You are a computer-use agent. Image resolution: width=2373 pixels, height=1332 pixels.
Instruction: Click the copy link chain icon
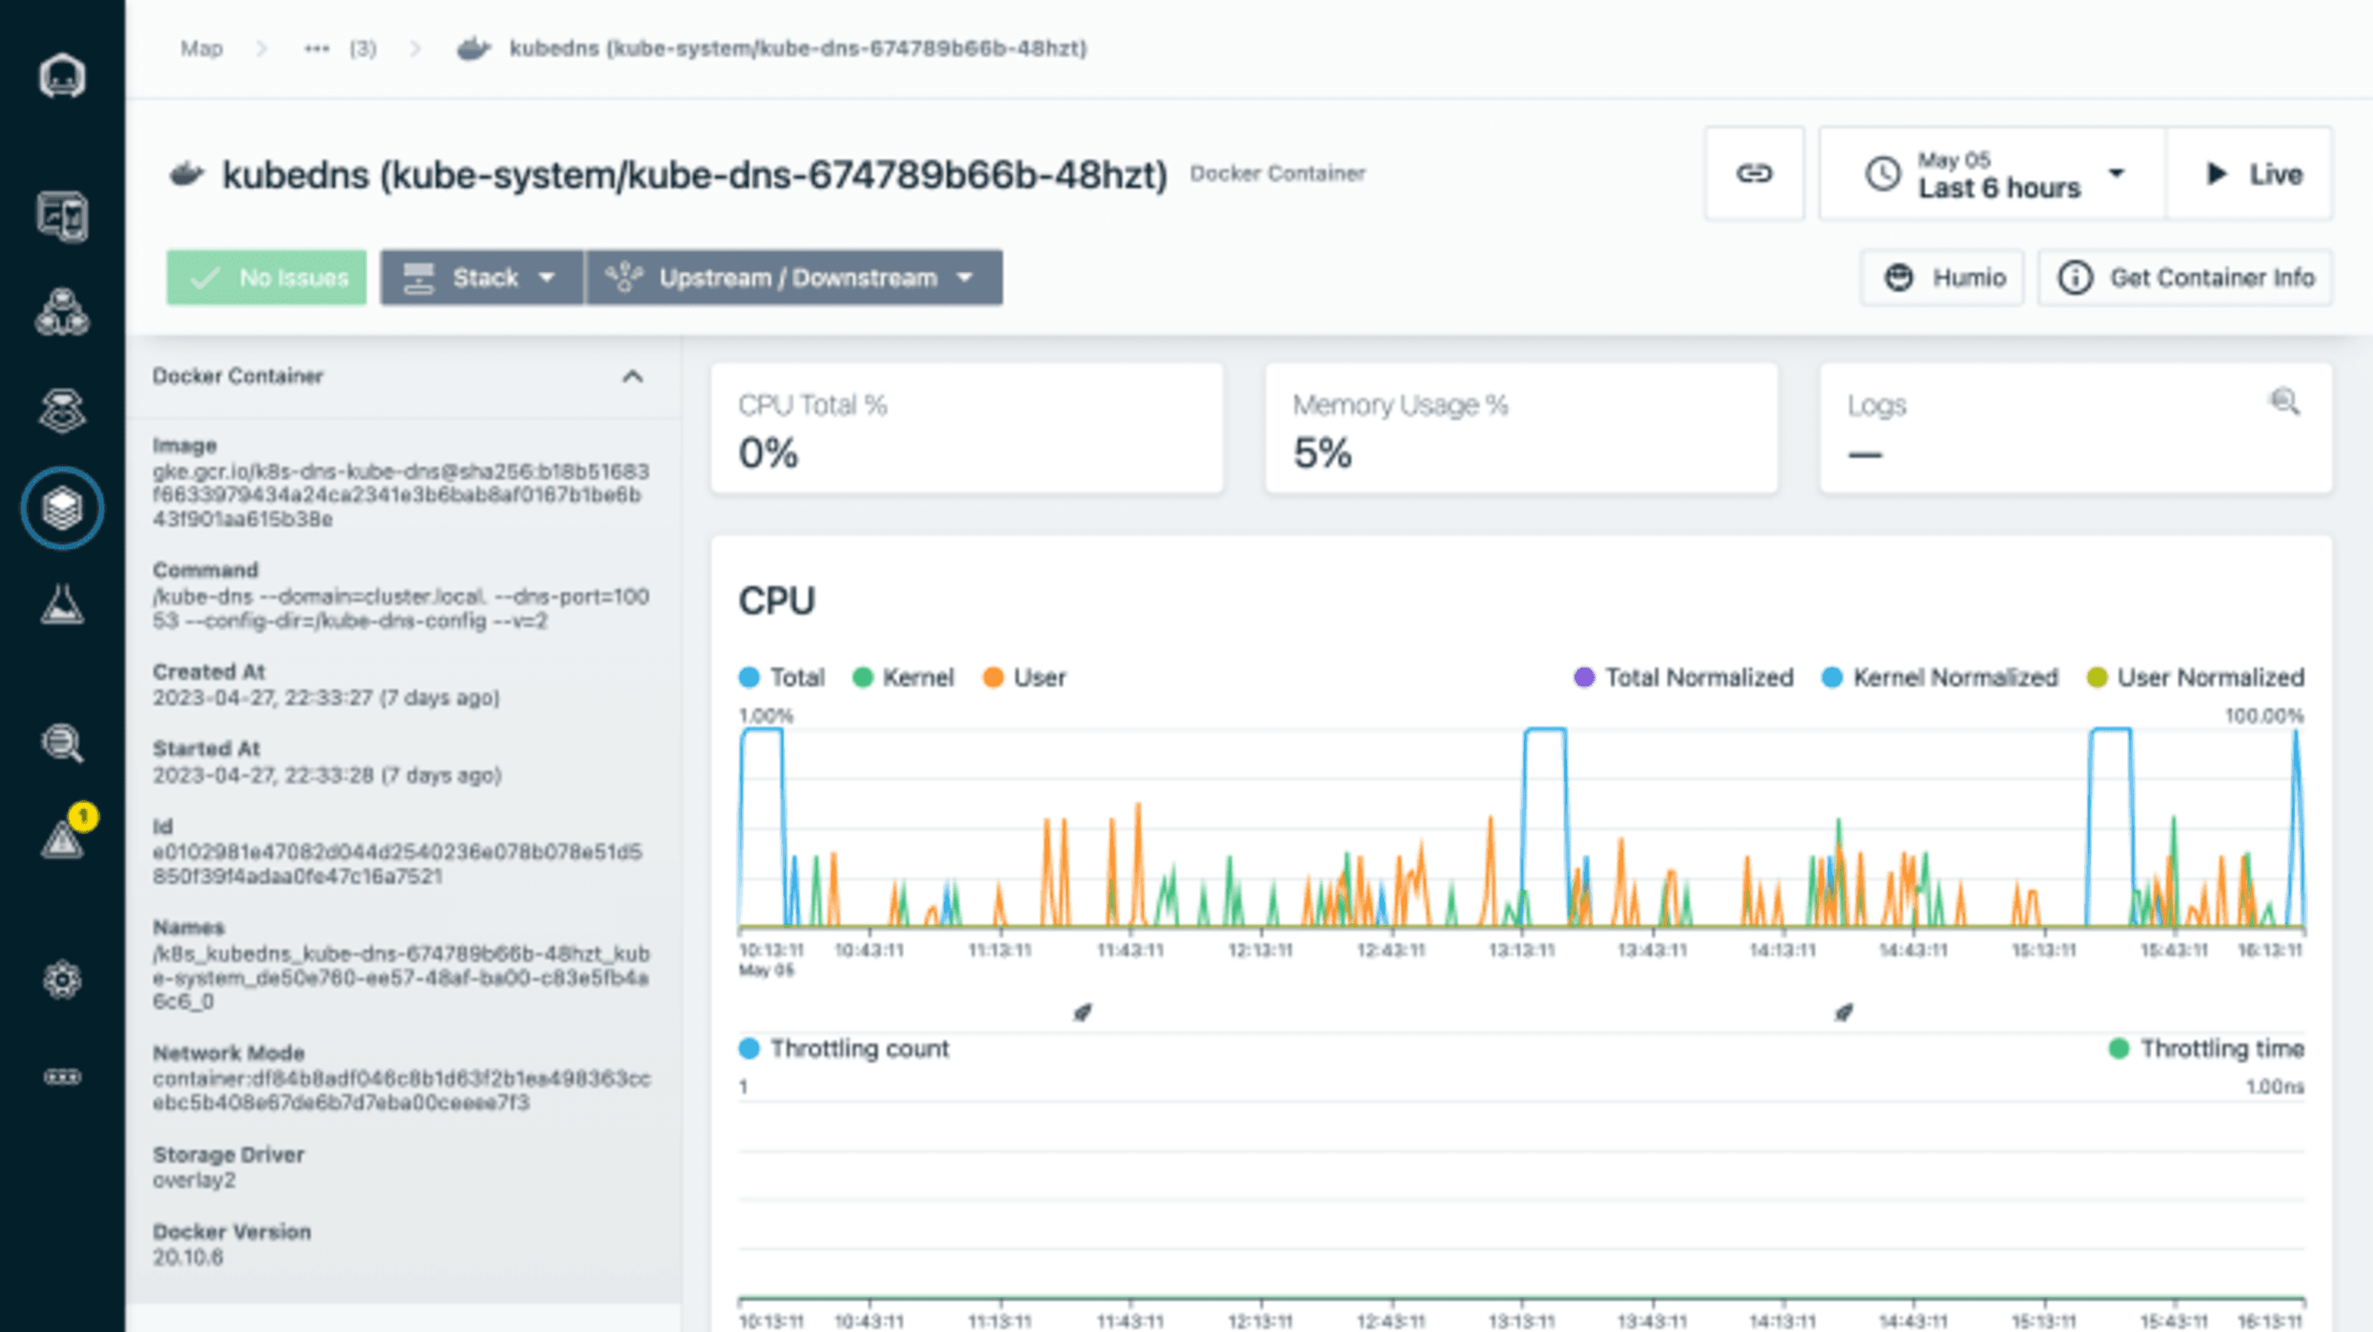1753,173
